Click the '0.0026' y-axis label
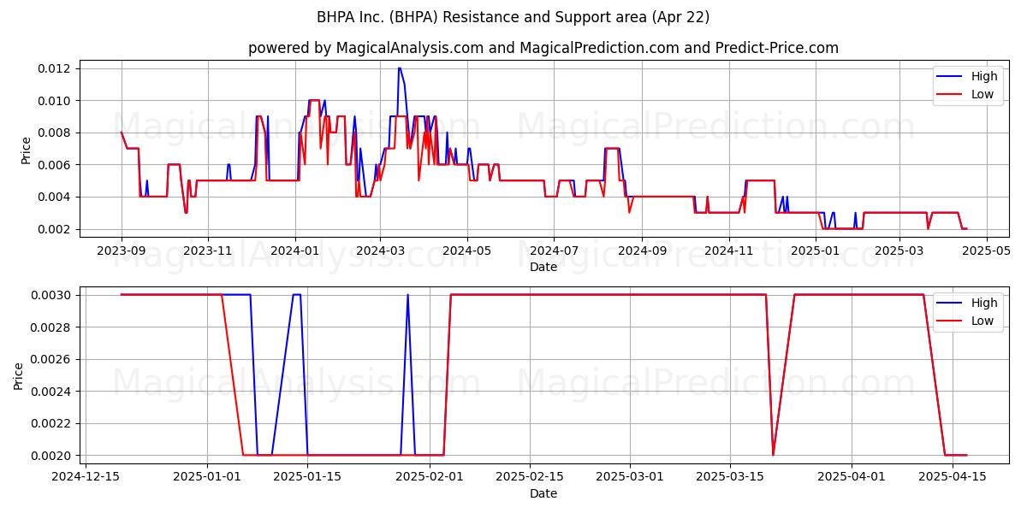The height and width of the screenshot is (513, 1027). [51, 359]
